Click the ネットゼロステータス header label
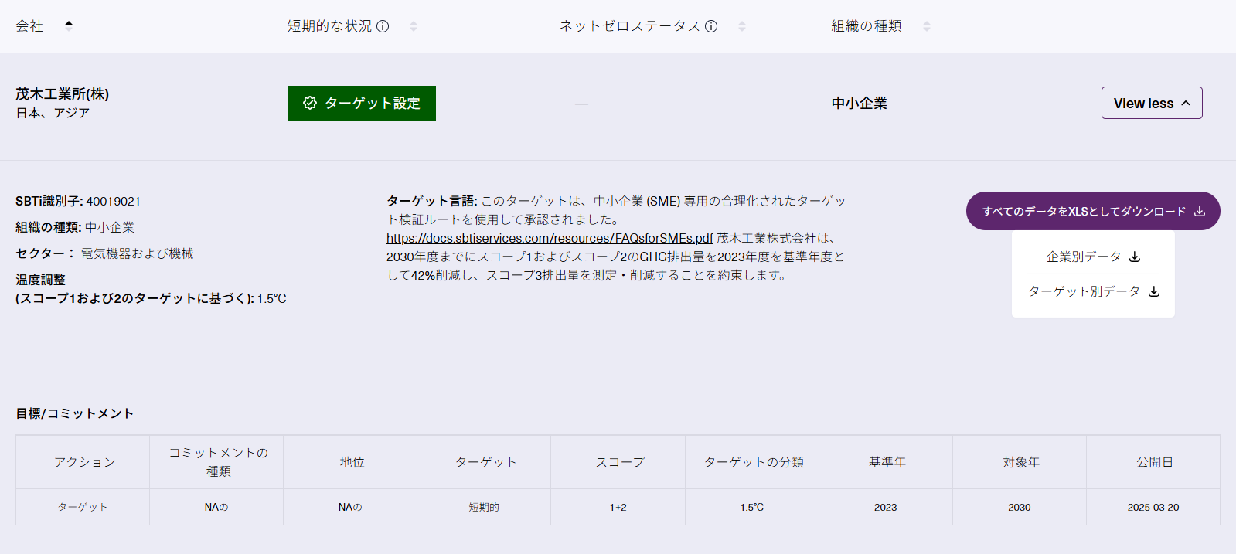This screenshot has height=554, width=1236. tap(630, 26)
